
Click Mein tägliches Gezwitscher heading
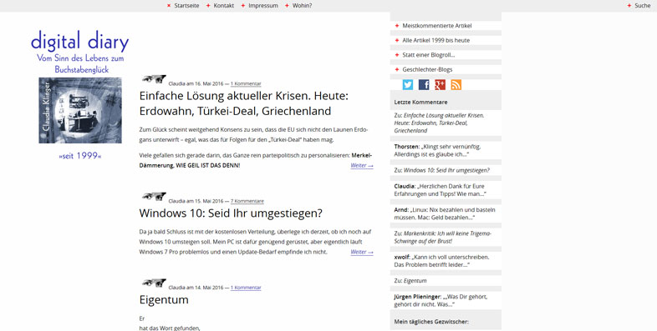[431, 322]
